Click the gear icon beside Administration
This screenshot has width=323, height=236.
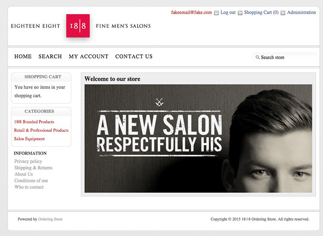[283, 13]
